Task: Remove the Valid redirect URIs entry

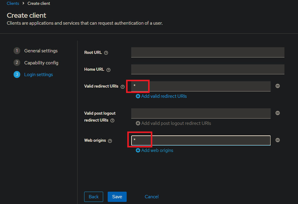Action: 277,86
